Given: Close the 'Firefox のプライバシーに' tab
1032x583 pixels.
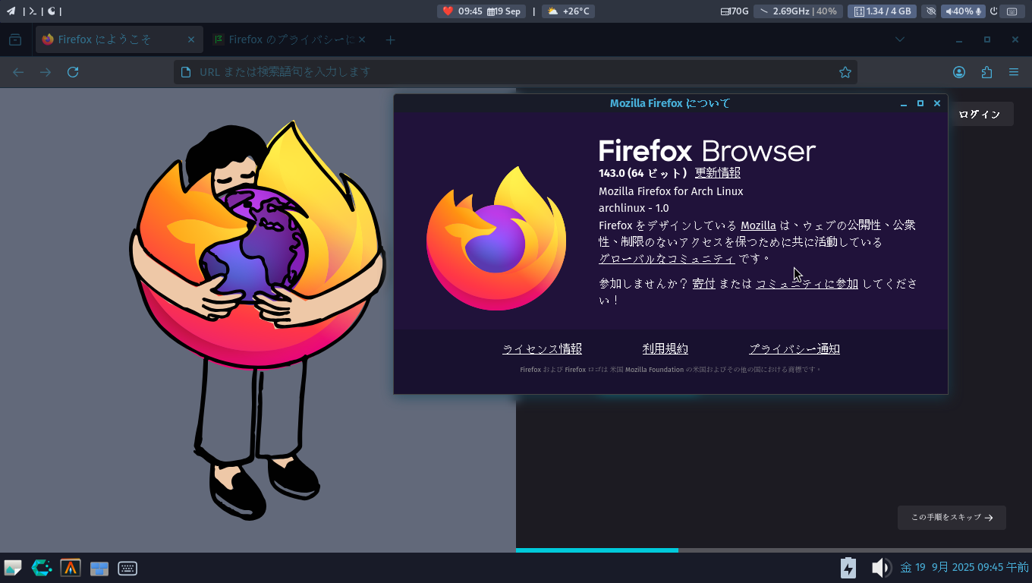Looking at the screenshot, I should point(362,39).
